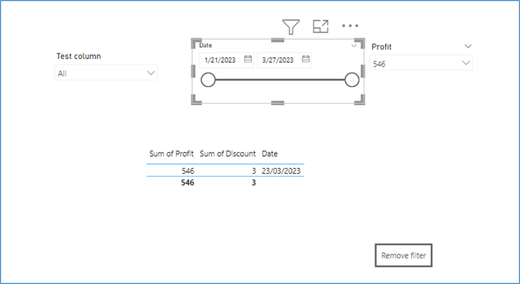Open calendar picker for end date 3/27/2023
The width and height of the screenshot is (520, 284).
click(x=306, y=59)
